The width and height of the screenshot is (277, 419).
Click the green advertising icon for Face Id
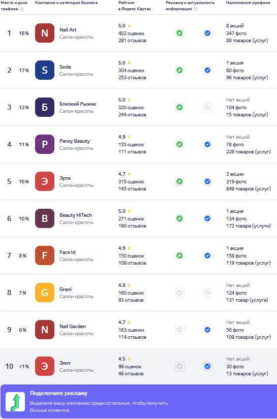click(180, 256)
